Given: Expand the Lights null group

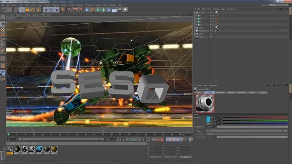Looking at the screenshot, I should pos(195,34).
